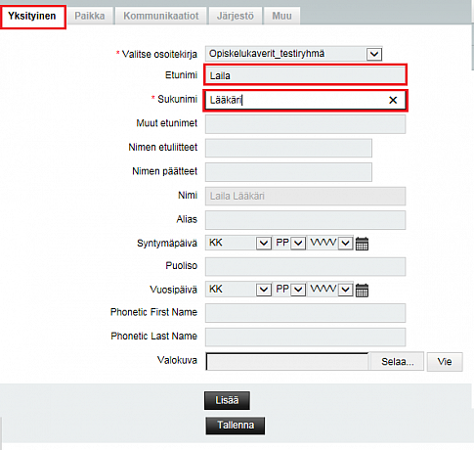This screenshot has width=474, height=450.
Task: Click the Vie button next to Valokuva
Action: pyautogui.click(x=445, y=362)
